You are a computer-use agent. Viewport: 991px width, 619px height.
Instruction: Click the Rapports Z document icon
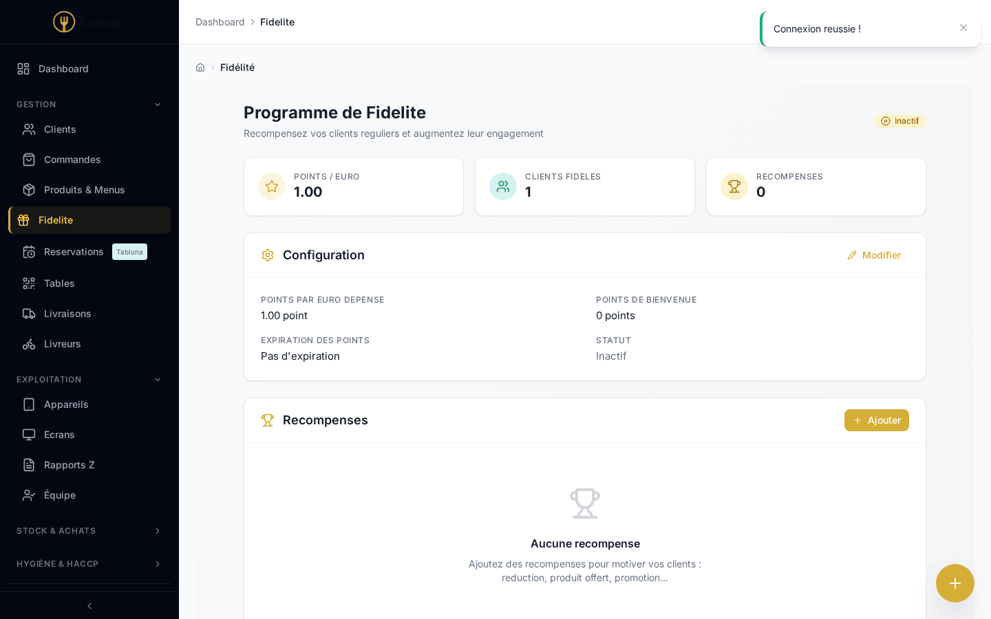tap(29, 465)
